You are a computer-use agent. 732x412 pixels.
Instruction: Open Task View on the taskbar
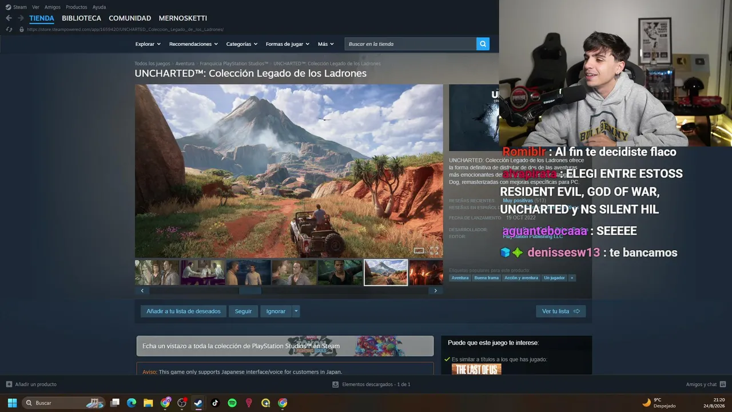pyautogui.click(x=115, y=403)
